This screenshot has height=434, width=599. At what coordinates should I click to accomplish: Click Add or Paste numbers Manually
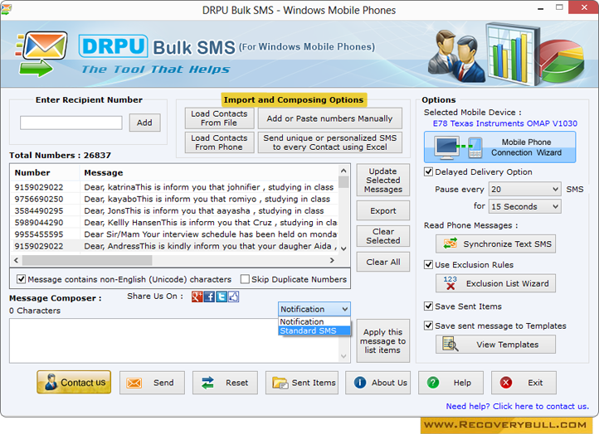[329, 118]
